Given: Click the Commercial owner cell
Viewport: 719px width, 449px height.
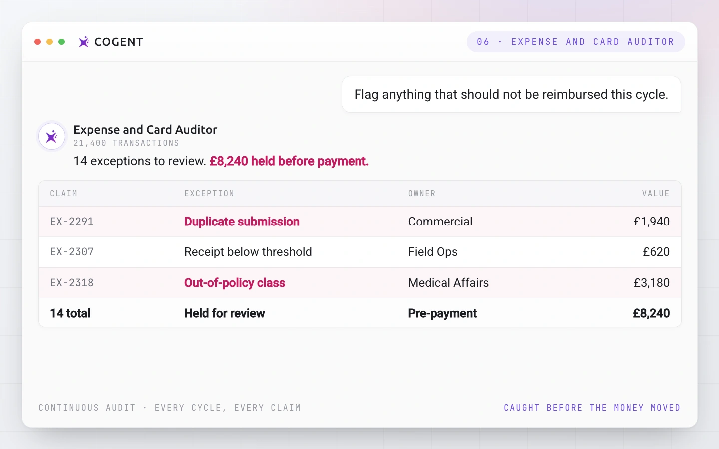Looking at the screenshot, I should [x=440, y=222].
